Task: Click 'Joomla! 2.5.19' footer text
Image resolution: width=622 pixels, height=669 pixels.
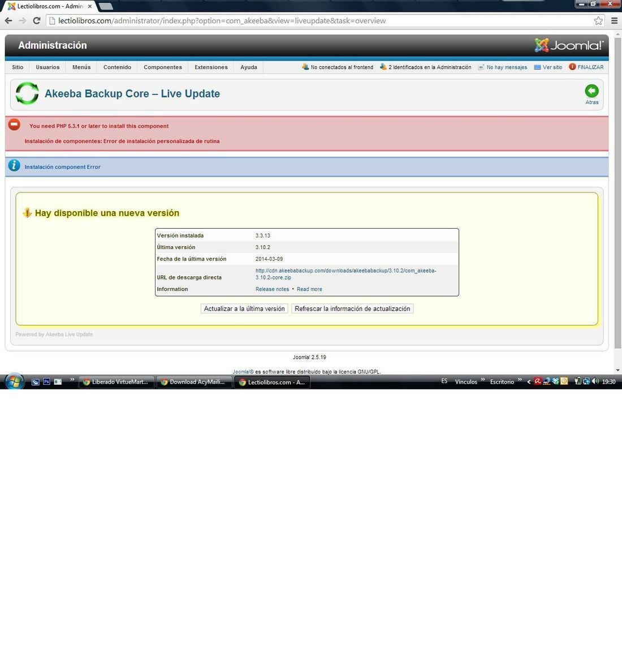Action: (309, 357)
